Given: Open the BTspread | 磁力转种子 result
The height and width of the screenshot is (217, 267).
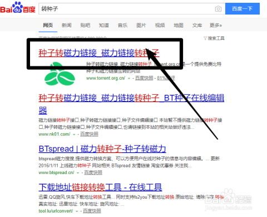Looking at the screenshot, I should pos(102,149).
